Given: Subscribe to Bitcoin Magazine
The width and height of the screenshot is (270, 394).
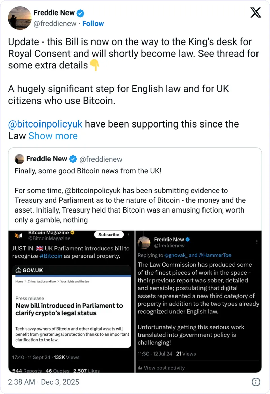Looking at the screenshot, I should tap(108, 234).
